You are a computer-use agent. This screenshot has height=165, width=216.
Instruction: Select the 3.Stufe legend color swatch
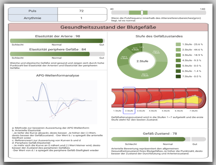pos(178,55)
